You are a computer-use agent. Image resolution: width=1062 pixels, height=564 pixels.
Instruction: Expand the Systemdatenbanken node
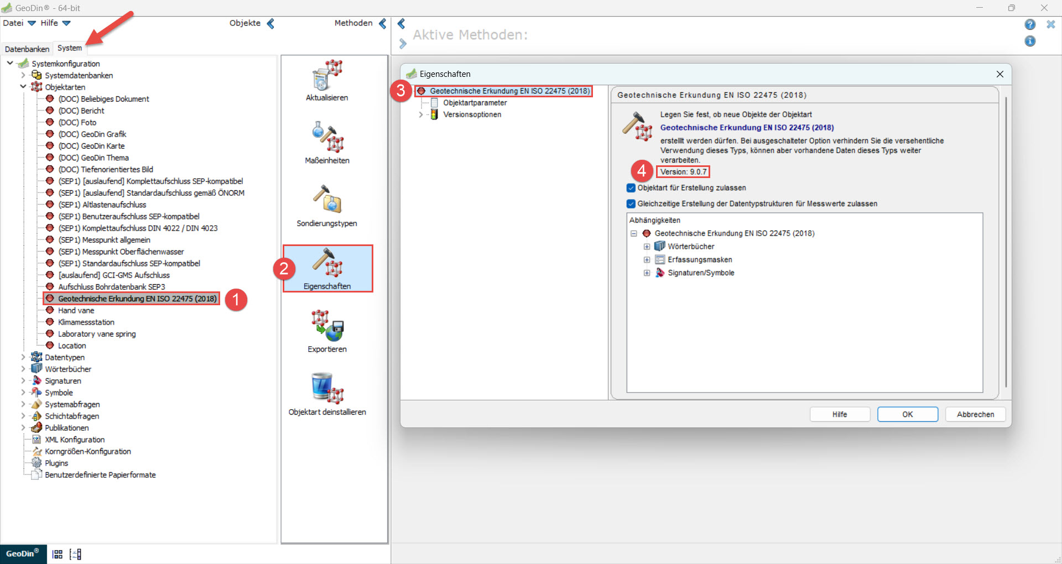(23, 75)
